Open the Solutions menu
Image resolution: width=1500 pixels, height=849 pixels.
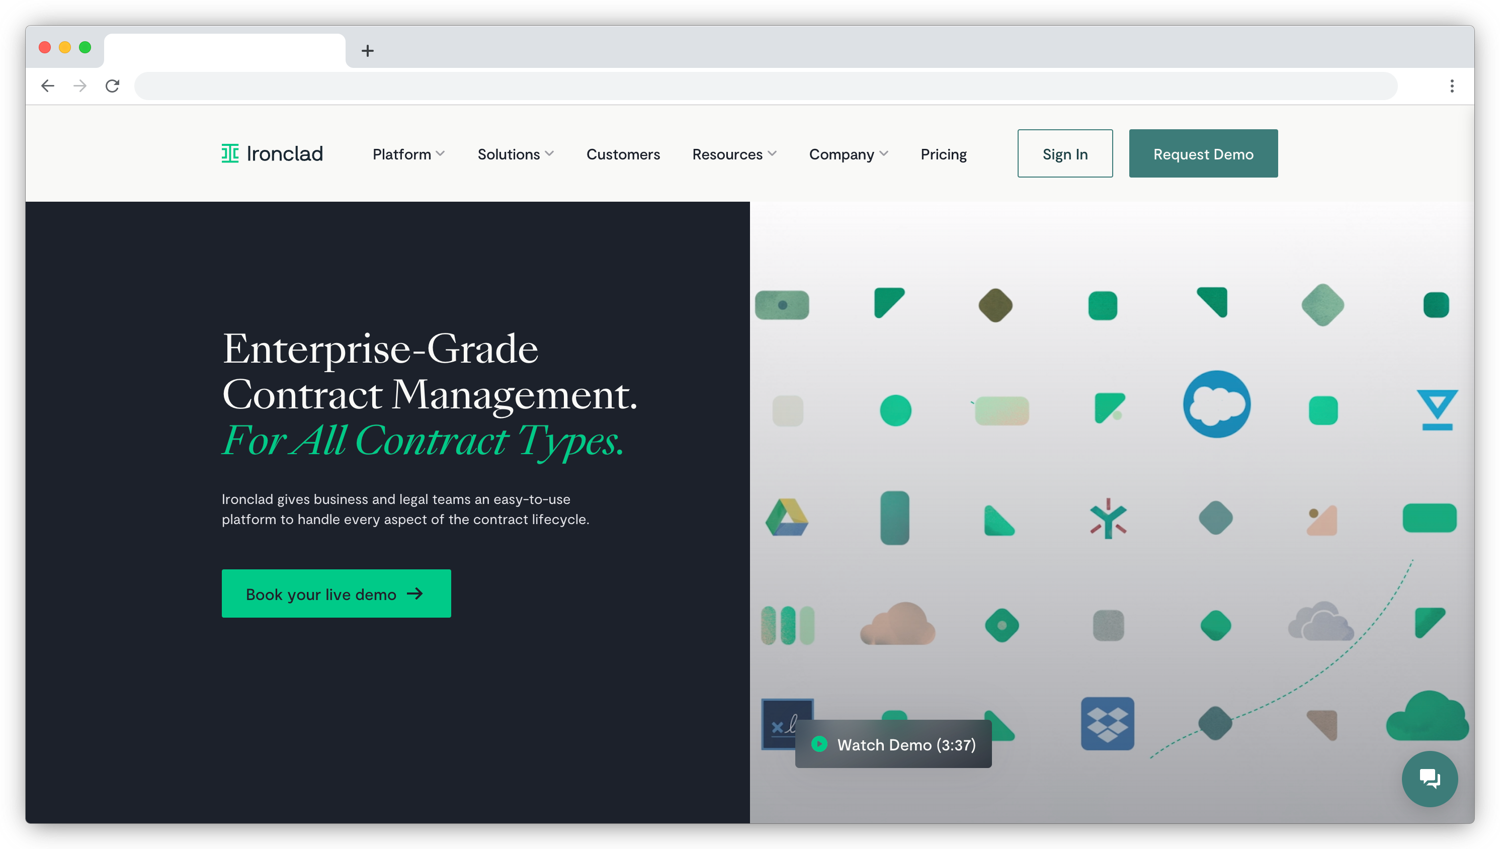click(516, 154)
